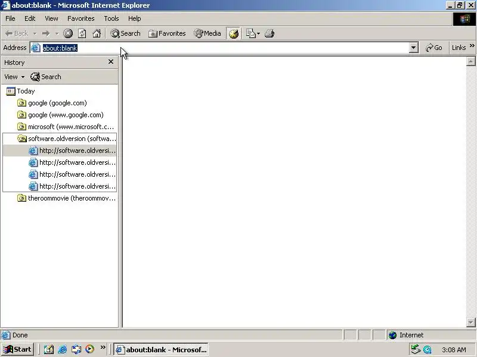Open the Windows Start menu
The width and height of the screenshot is (477, 357).
point(17,349)
